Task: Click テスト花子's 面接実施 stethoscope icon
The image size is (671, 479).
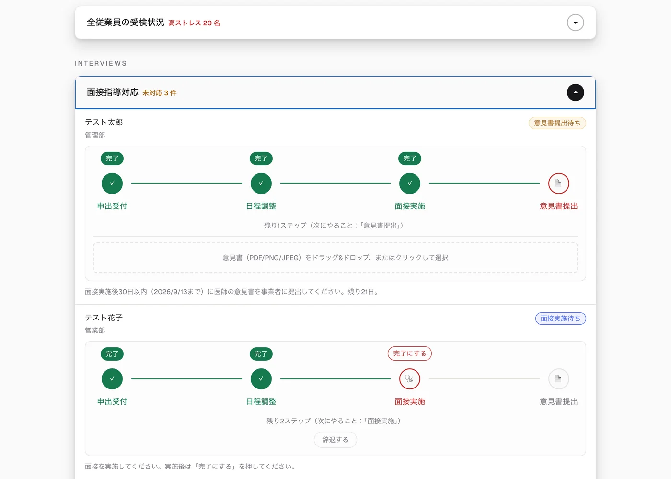Action: (410, 379)
